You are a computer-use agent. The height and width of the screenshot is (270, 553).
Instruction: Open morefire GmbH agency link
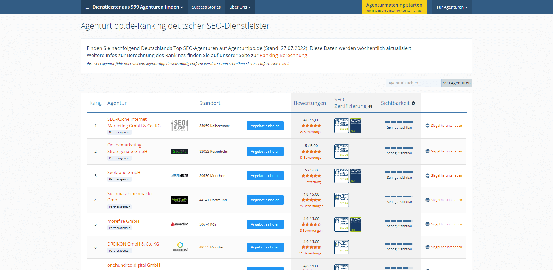(x=123, y=221)
